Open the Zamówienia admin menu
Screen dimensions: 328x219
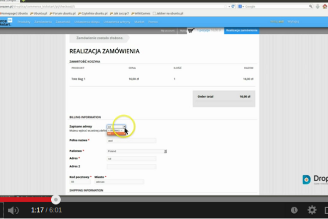pyautogui.click(x=43, y=22)
